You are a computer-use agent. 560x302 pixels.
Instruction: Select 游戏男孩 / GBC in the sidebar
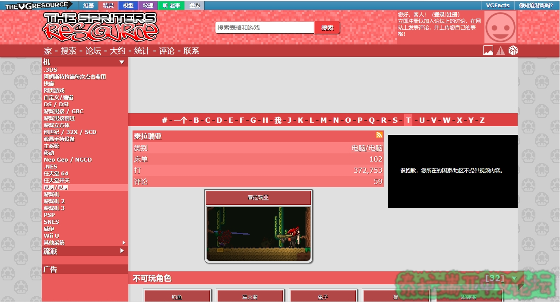tap(63, 111)
